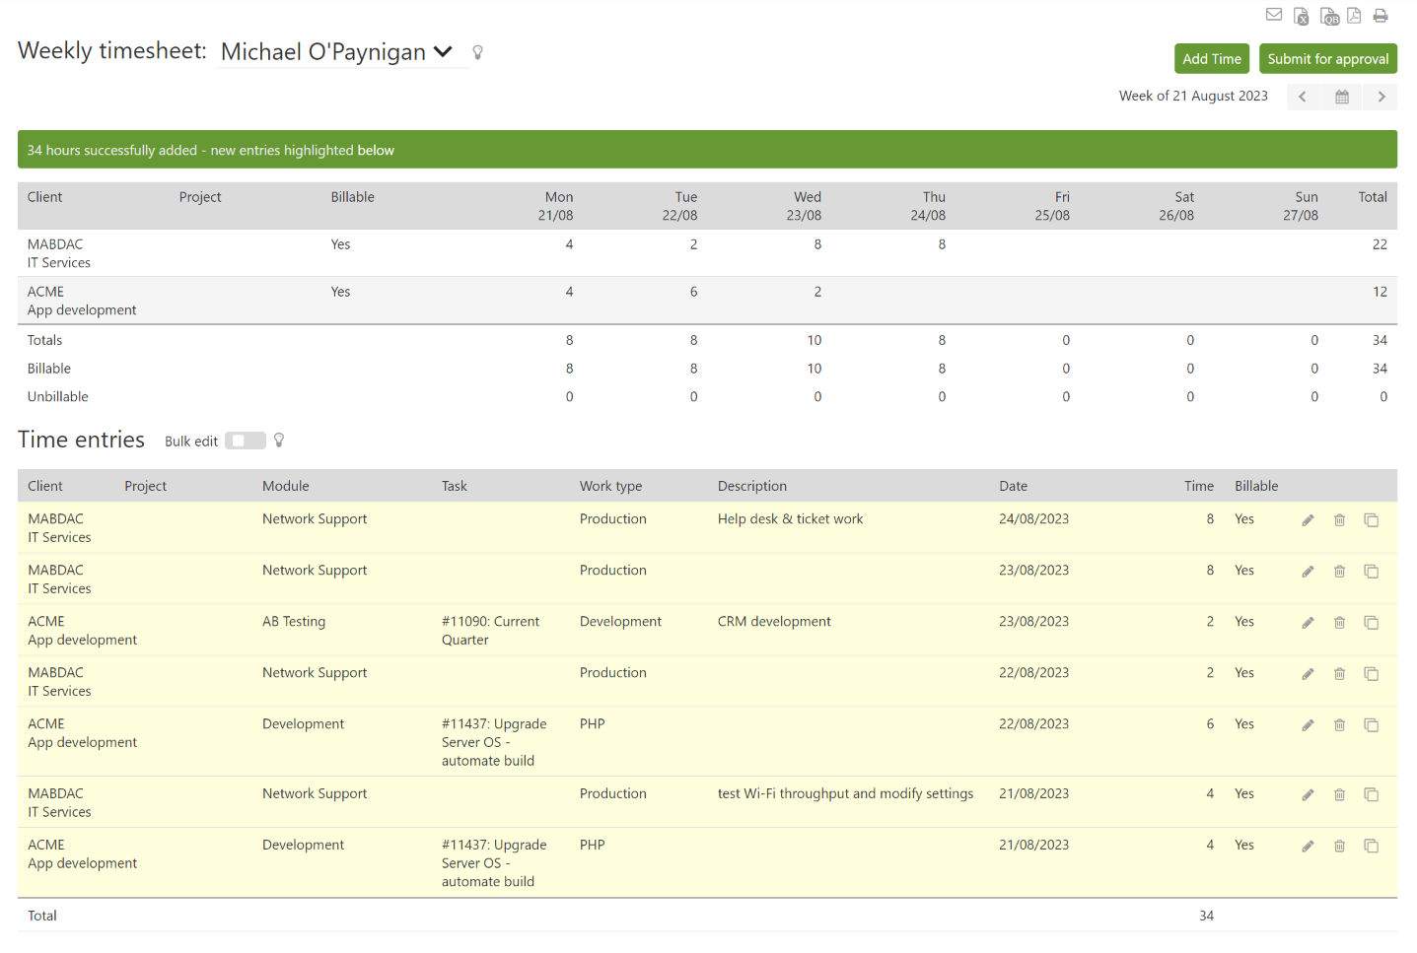Delete the CRM development entry
Screen dimensions: 1417x953
[x=1339, y=622]
